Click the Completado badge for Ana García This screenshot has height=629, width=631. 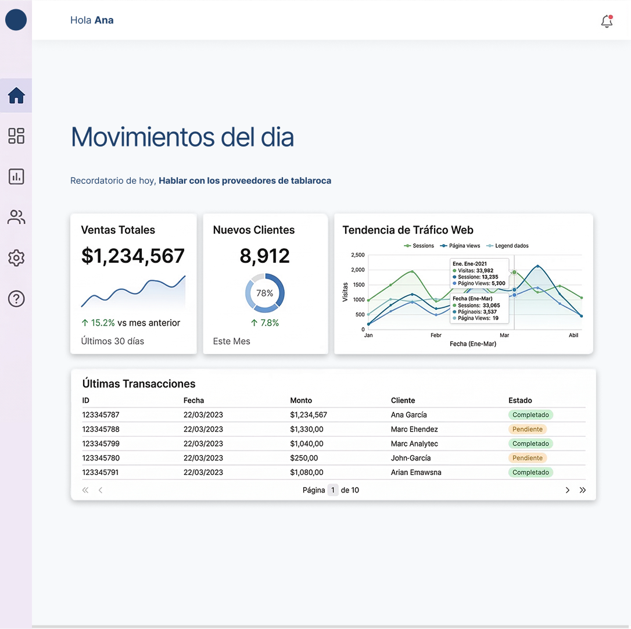click(x=530, y=414)
